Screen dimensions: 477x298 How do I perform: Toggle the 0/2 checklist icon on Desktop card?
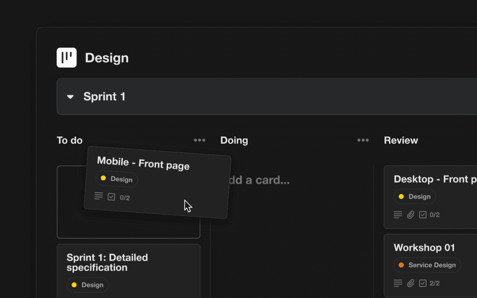[423, 215]
